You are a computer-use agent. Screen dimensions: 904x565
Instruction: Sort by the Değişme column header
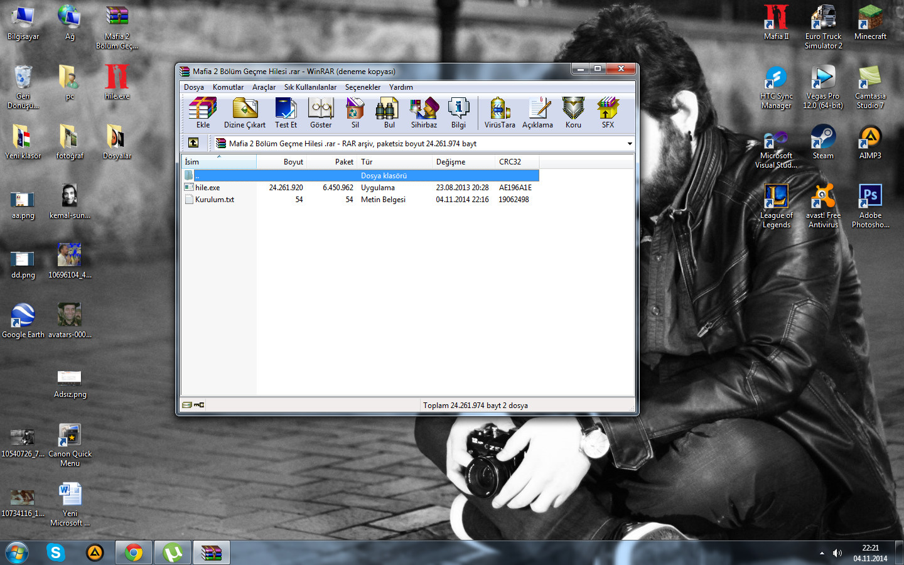pyautogui.click(x=464, y=162)
